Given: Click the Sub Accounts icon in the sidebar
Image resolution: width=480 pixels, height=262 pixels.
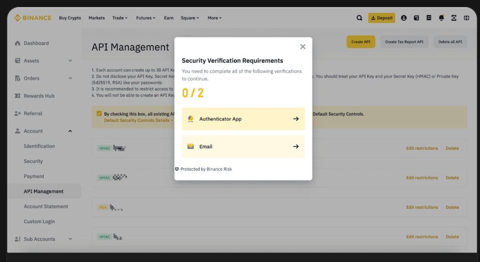Looking at the screenshot, I should 18,239.
